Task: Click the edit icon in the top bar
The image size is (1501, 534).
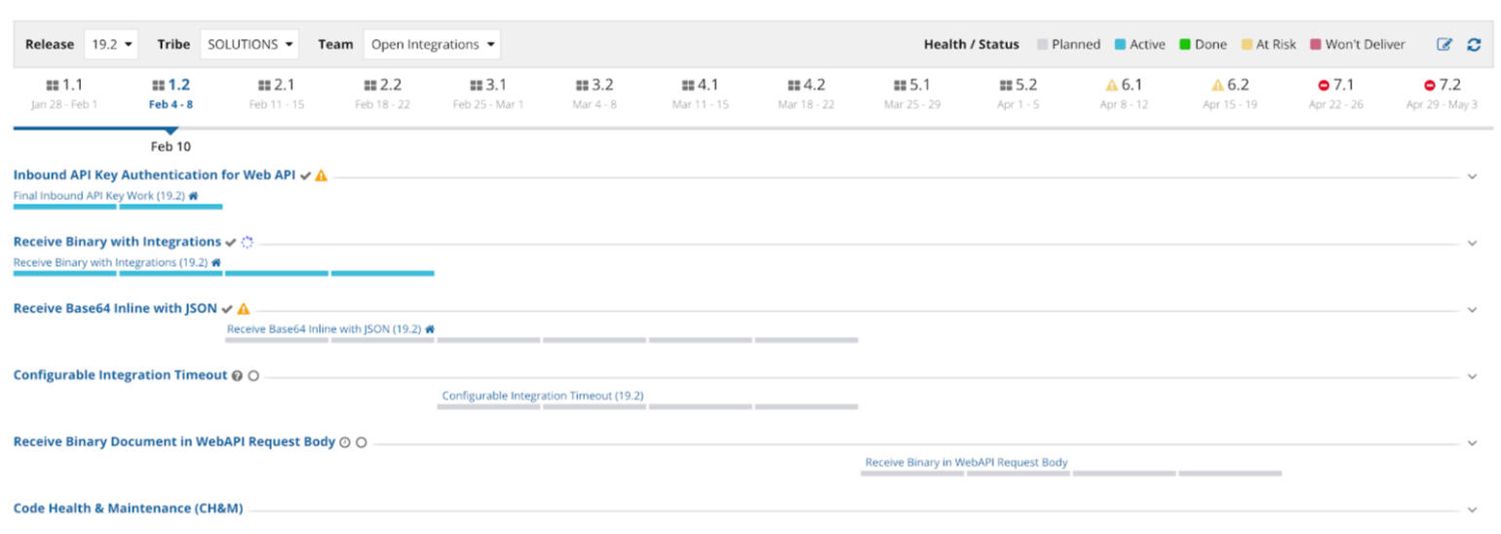Action: [x=1444, y=45]
